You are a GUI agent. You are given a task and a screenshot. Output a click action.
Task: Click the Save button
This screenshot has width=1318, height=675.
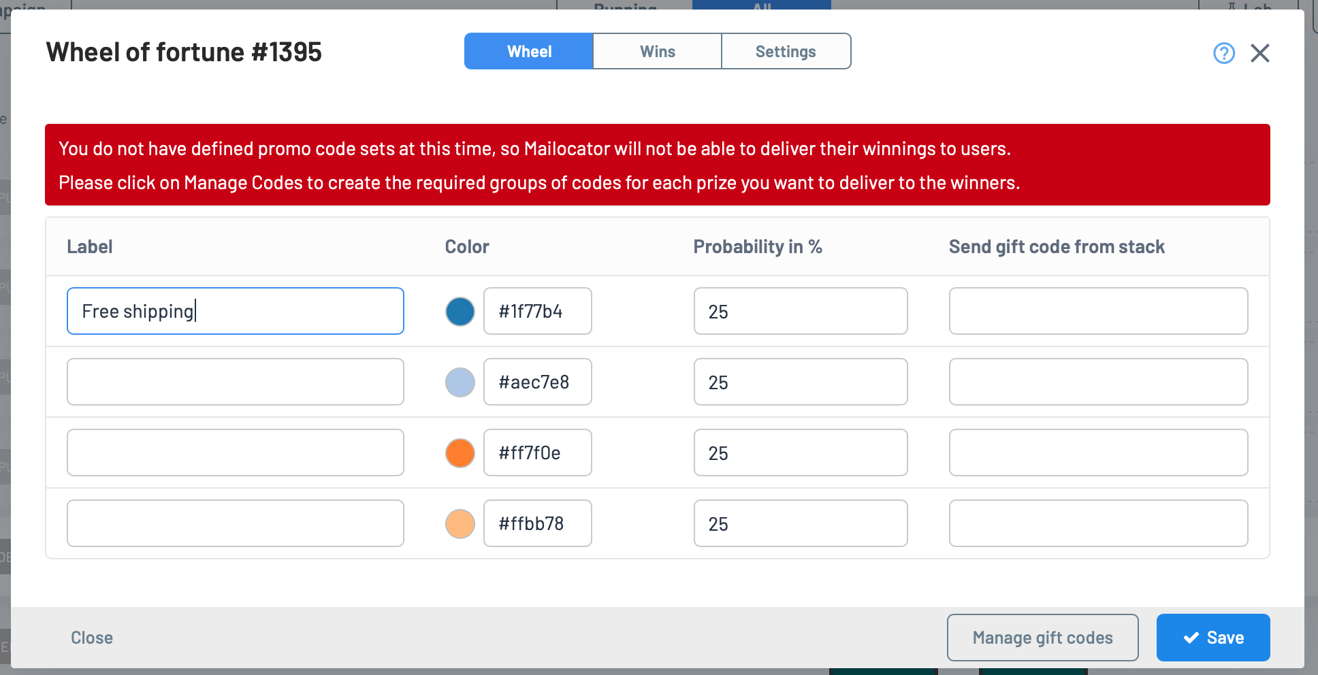click(x=1213, y=638)
